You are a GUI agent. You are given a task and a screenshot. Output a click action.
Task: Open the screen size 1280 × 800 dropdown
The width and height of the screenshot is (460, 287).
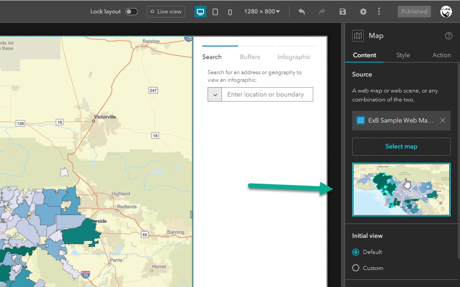click(262, 12)
